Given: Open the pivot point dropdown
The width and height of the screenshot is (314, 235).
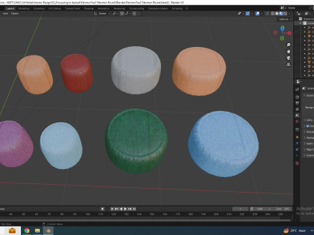Looking at the screenshot, I should click(x=114, y=14).
